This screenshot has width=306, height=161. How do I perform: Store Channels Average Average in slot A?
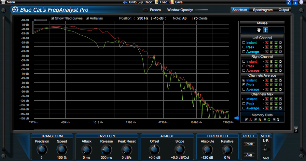267,90
